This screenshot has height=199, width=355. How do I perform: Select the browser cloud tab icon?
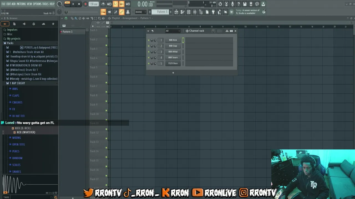tap(43, 24)
